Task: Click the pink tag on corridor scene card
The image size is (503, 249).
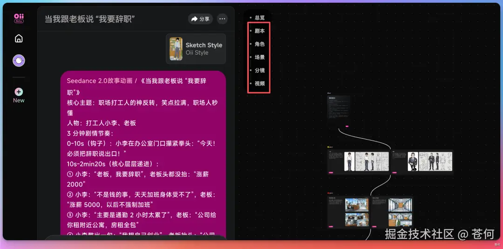Action: [x=374, y=227]
